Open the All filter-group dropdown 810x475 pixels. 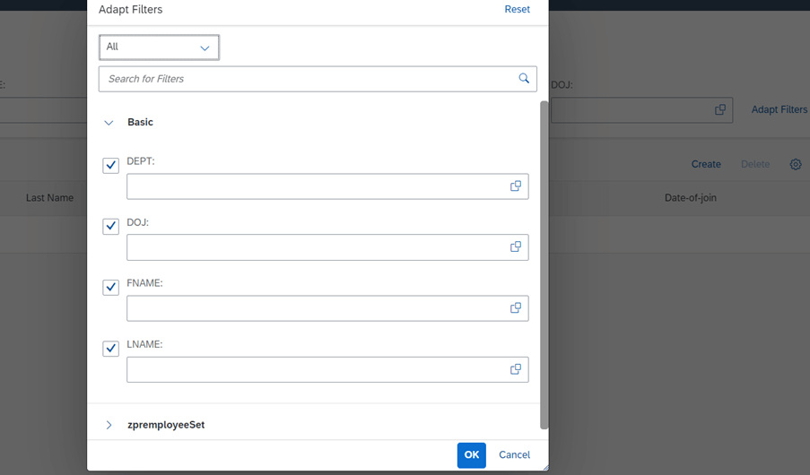click(x=159, y=47)
